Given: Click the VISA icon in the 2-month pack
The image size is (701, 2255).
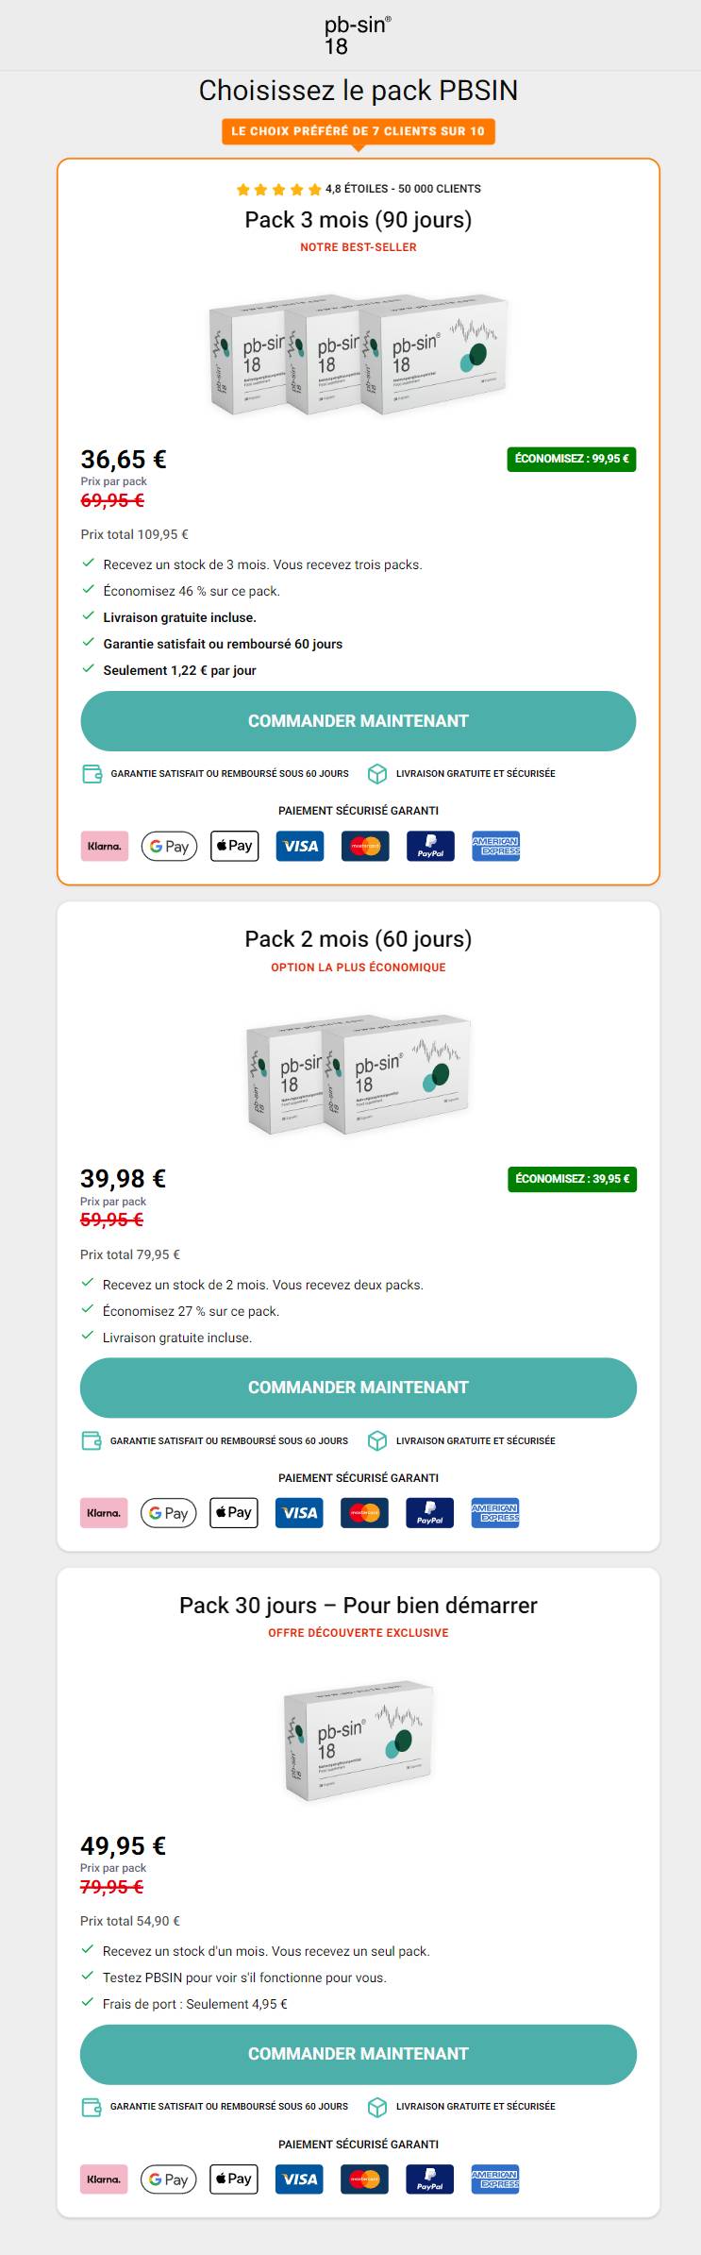Looking at the screenshot, I should tap(299, 1512).
